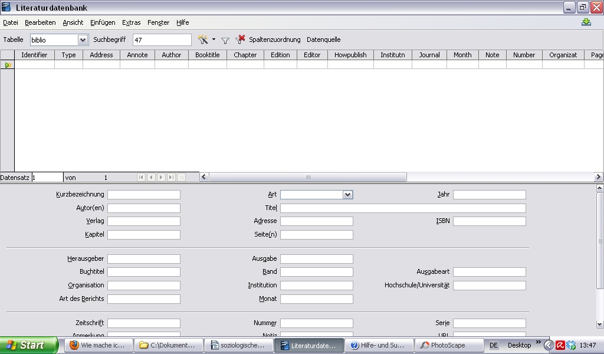The height and width of the screenshot is (354, 604).
Task: Open the Standard Filter funnel icon
Action: (225, 40)
